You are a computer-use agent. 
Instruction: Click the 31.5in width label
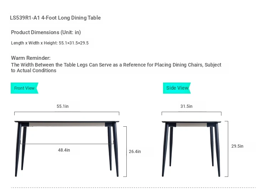[x=187, y=106]
